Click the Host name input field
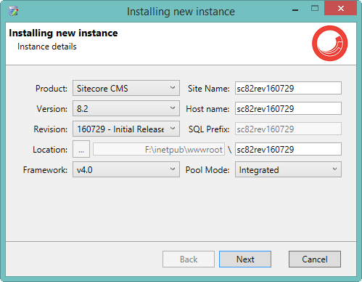This screenshot has width=362, height=282. coord(288,108)
